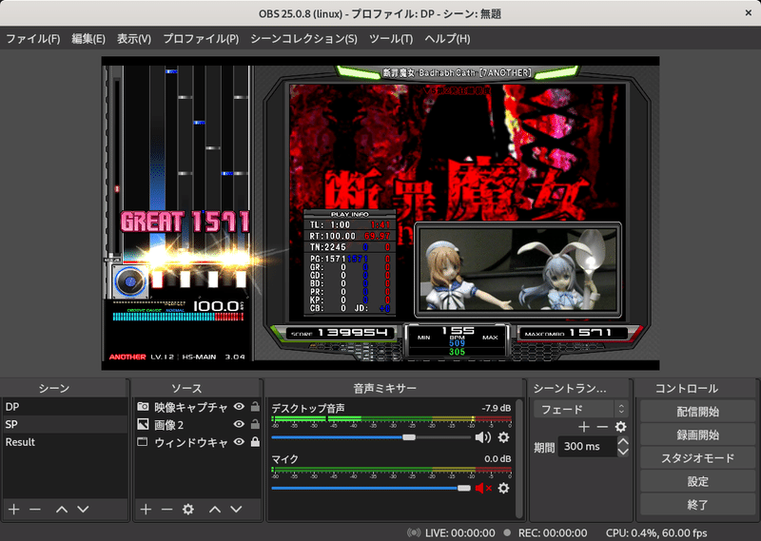Click CPU: 0.4%, 60.00 fps status text
The image size is (761, 541).
(x=656, y=532)
